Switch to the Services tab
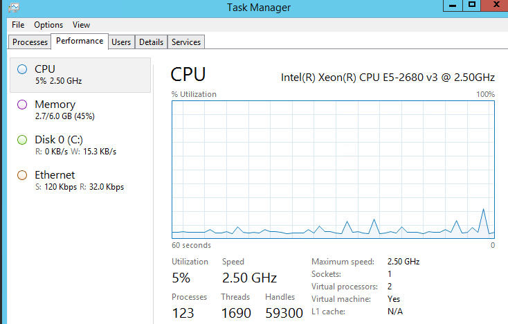Image resolution: width=508 pixels, height=324 pixels. pos(186,42)
